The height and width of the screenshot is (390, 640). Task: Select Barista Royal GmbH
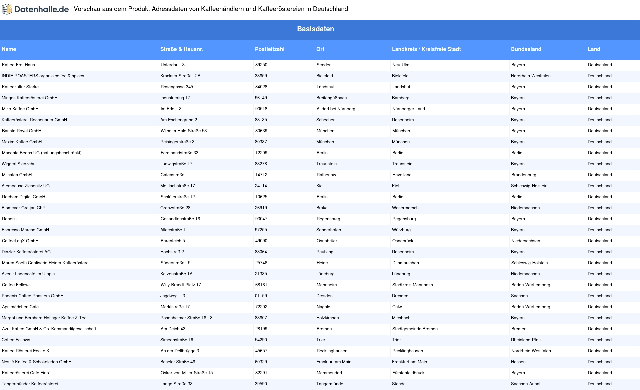coord(22,131)
